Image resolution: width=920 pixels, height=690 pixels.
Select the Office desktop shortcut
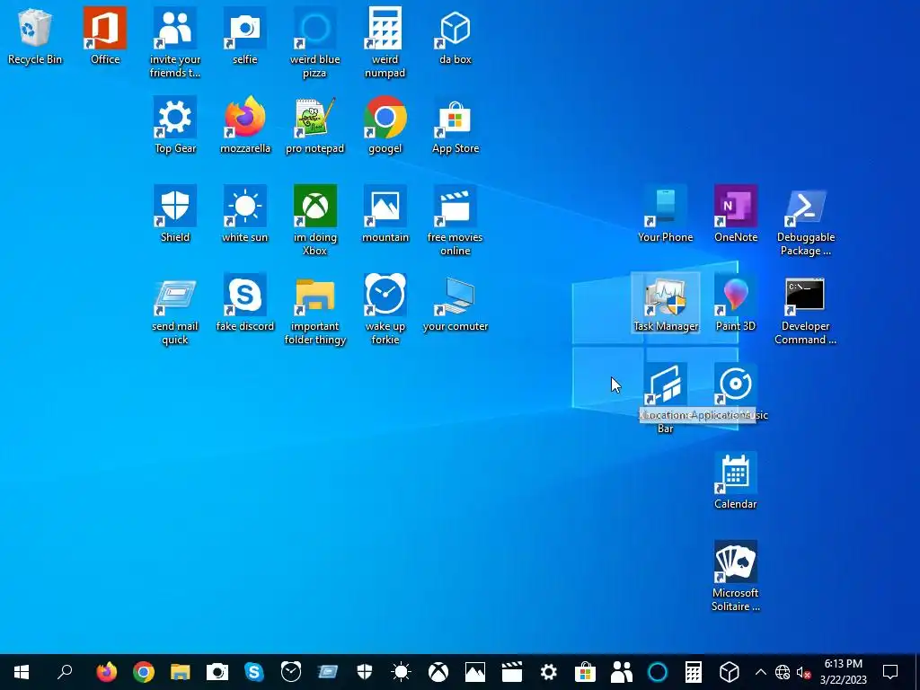pos(105,36)
